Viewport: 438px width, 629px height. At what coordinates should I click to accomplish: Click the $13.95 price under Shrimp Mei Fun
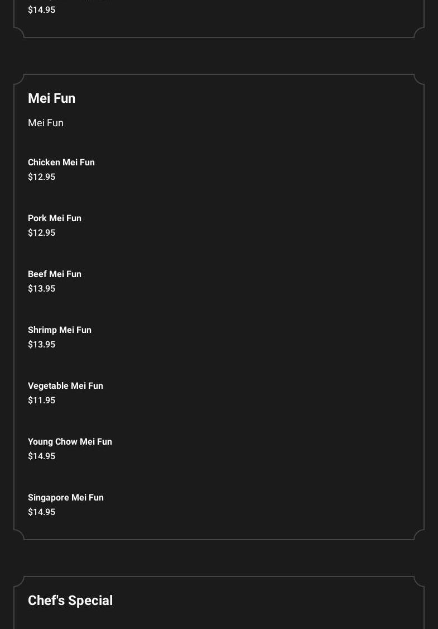click(x=41, y=345)
